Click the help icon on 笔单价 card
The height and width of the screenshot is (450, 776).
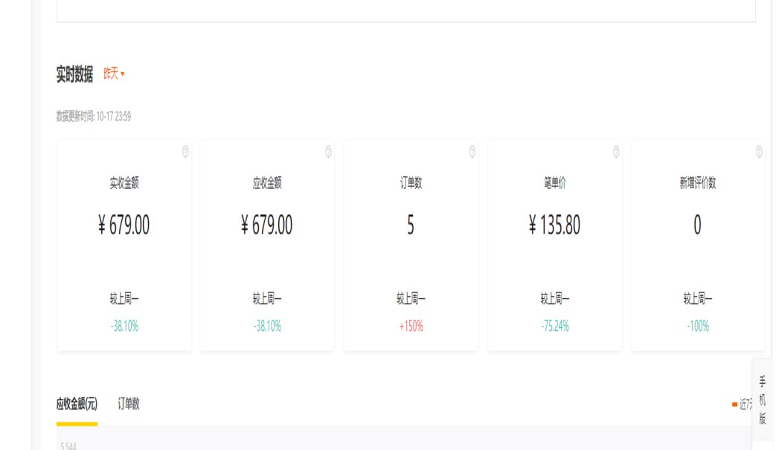tap(616, 152)
